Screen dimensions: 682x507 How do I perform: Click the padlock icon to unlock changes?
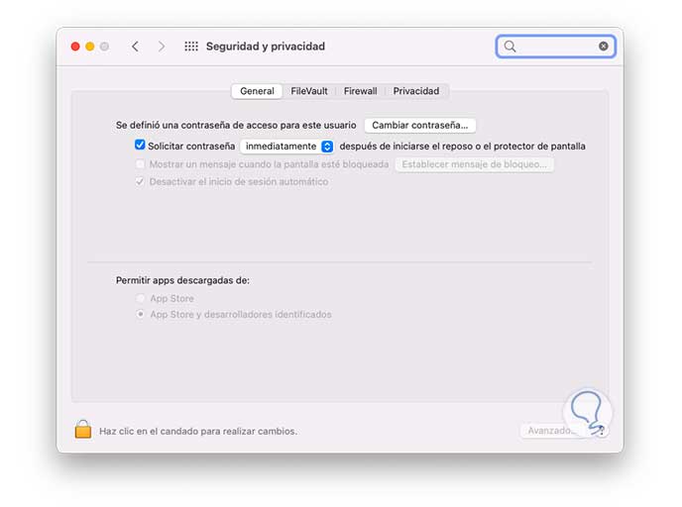[x=83, y=430]
